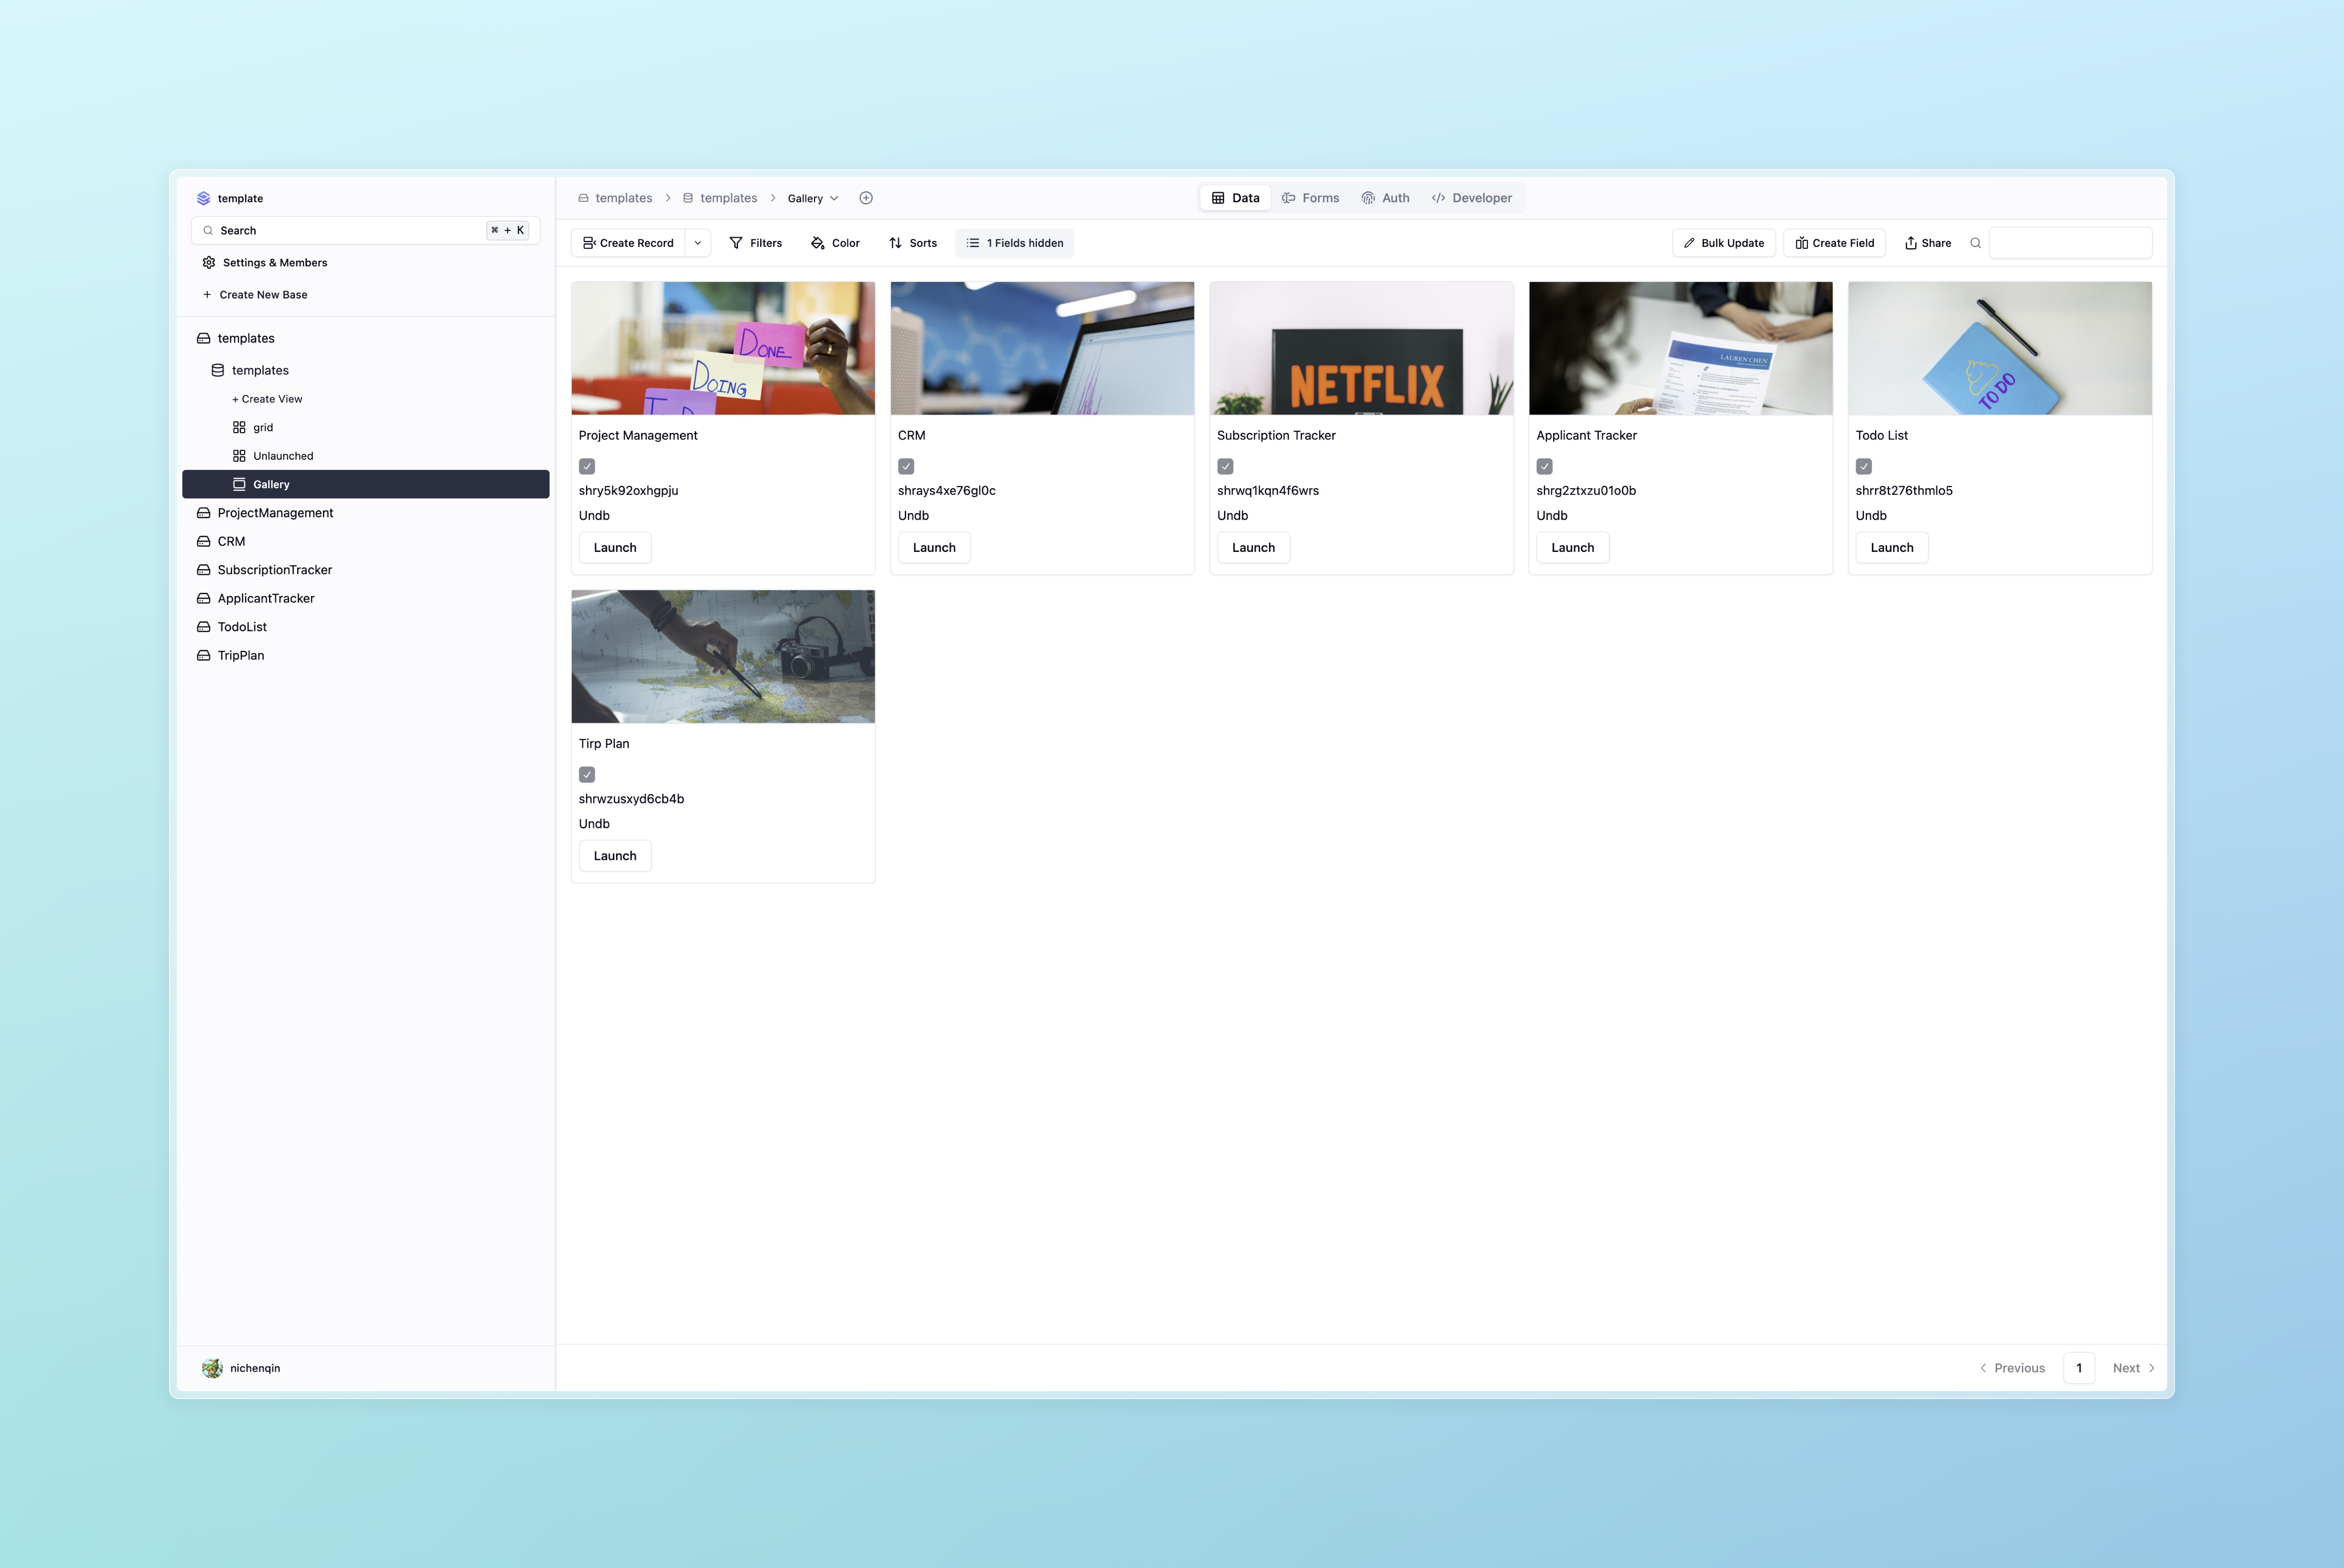This screenshot has height=1568, width=2344.
Task: Expand the Create Record dropdown arrow
Action: point(698,243)
